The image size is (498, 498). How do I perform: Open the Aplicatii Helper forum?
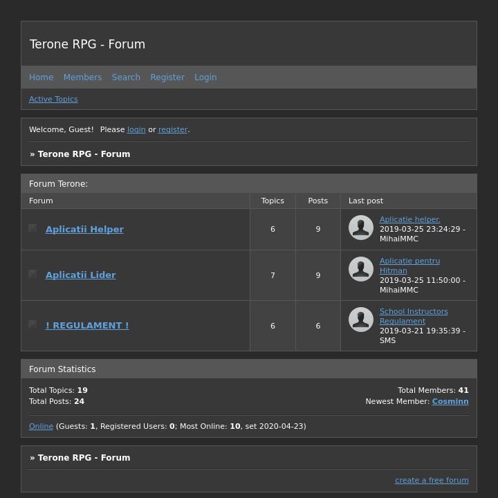pyautogui.click(x=84, y=230)
